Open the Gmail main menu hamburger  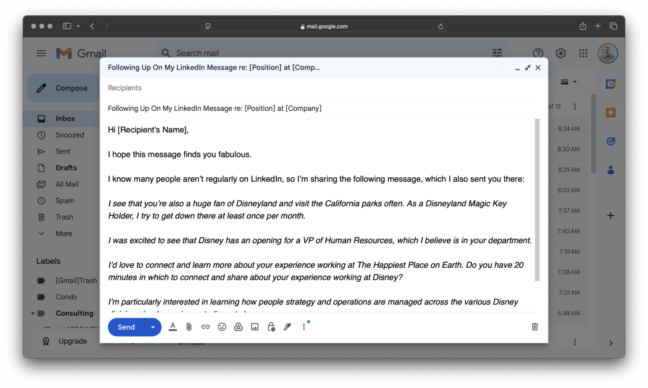pos(41,53)
